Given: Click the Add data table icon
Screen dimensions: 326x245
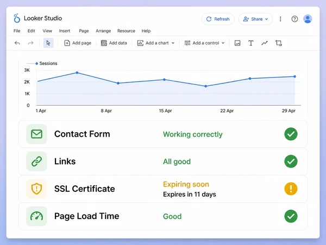Looking at the screenshot, I should click(104, 43).
